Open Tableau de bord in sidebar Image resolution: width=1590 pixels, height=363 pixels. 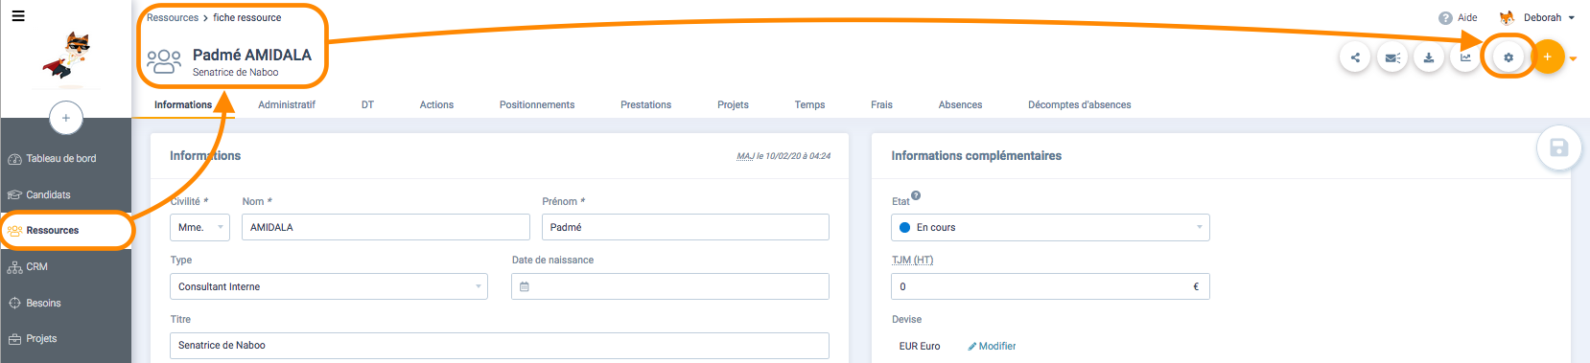point(66,159)
